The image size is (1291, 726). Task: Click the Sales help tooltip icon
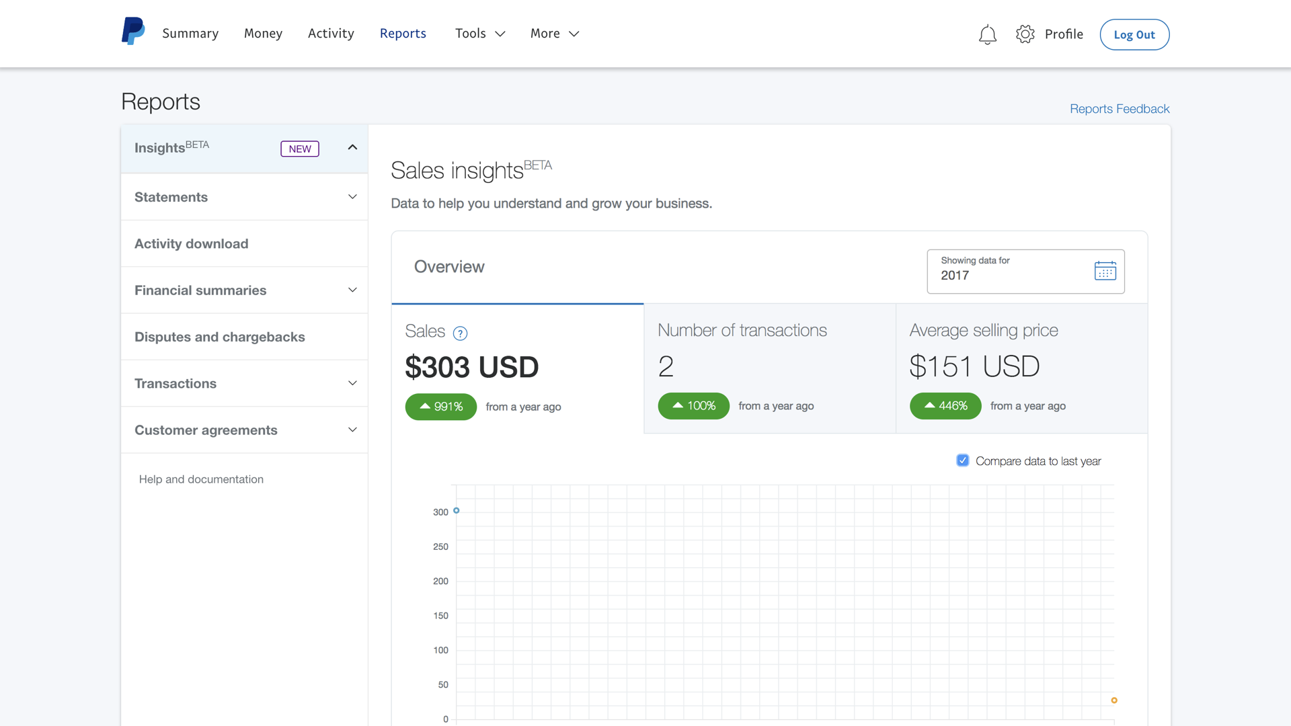(x=461, y=333)
